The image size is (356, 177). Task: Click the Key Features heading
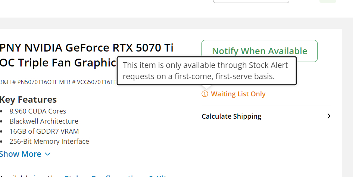[x=28, y=99]
